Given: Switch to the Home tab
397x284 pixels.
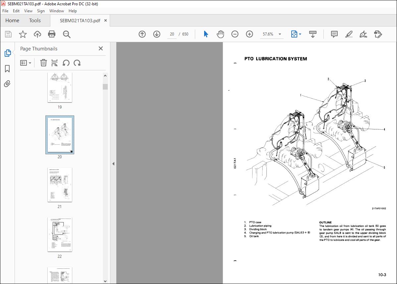Looking at the screenshot, I should click(x=12, y=21).
